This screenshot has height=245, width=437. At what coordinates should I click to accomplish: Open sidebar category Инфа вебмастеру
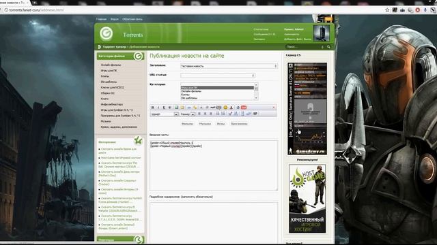(x=112, y=104)
